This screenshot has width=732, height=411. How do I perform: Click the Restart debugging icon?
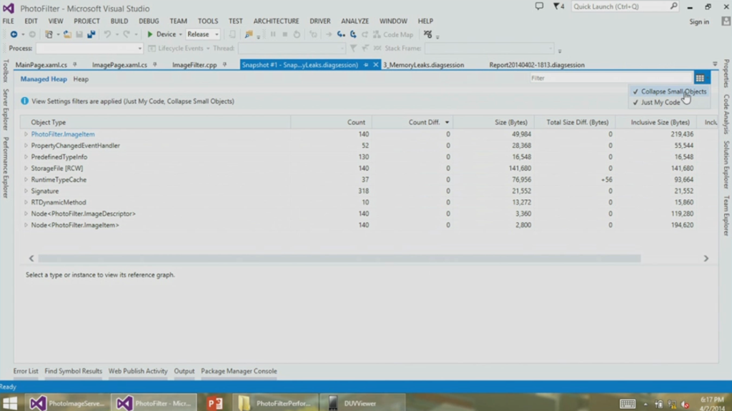(297, 34)
